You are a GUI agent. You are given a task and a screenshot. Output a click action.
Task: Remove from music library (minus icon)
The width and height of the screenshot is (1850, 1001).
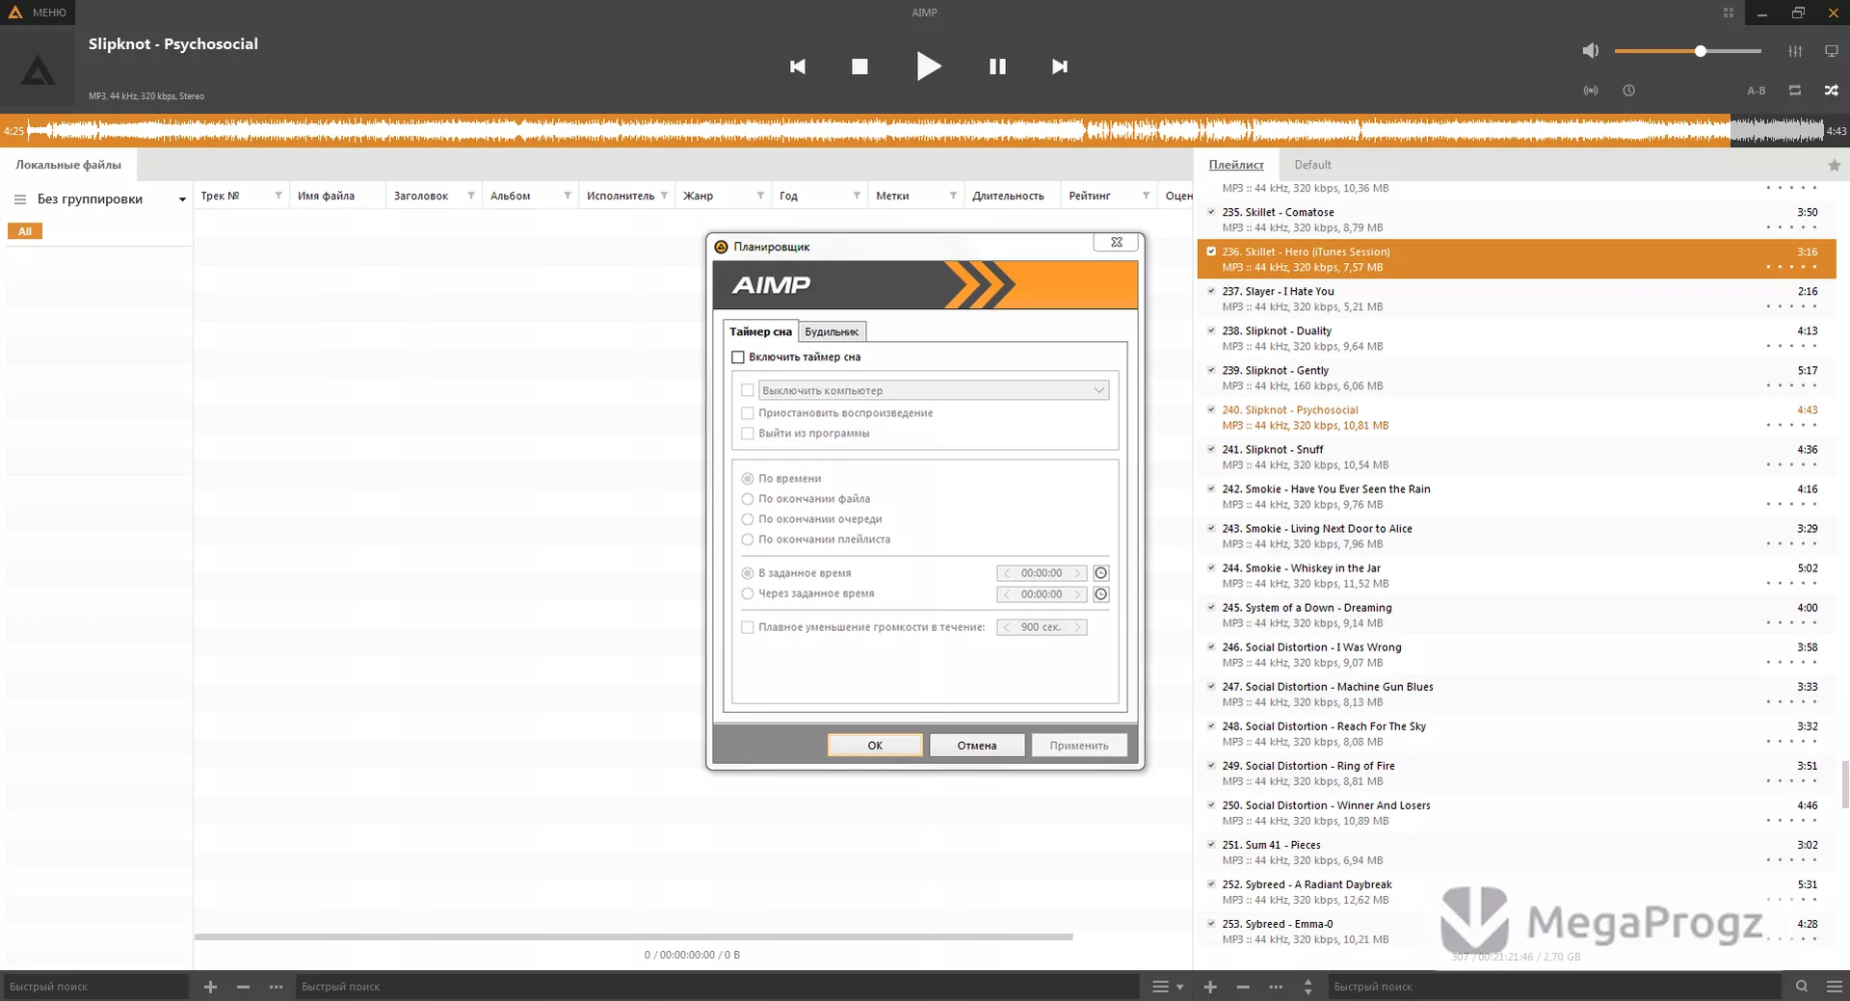(243, 987)
